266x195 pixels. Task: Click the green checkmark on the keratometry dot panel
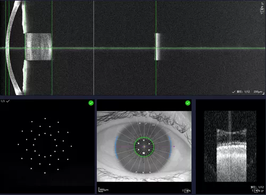(x=91, y=103)
